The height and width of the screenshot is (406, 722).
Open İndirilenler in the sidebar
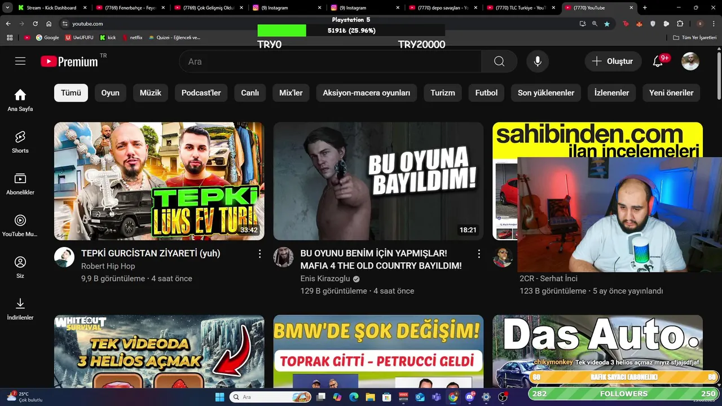(x=20, y=309)
